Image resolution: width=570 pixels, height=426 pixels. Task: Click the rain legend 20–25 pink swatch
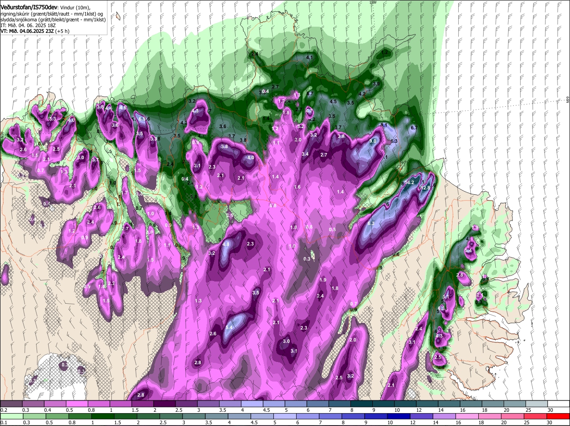pos(512,416)
